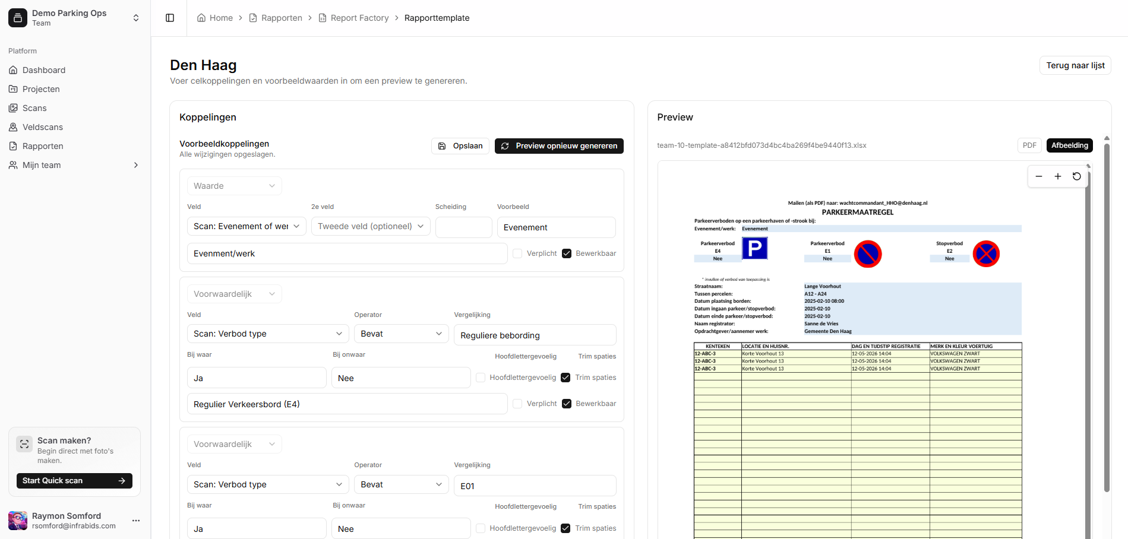The width and height of the screenshot is (1128, 539).
Task: Open the Waarde type dropdown
Action: pyautogui.click(x=235, y=186)
